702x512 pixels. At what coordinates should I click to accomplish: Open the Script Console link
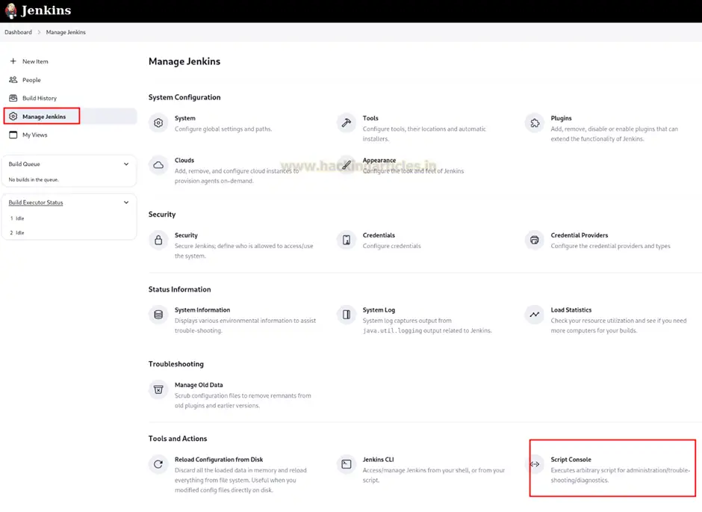[x=571, y=460]
